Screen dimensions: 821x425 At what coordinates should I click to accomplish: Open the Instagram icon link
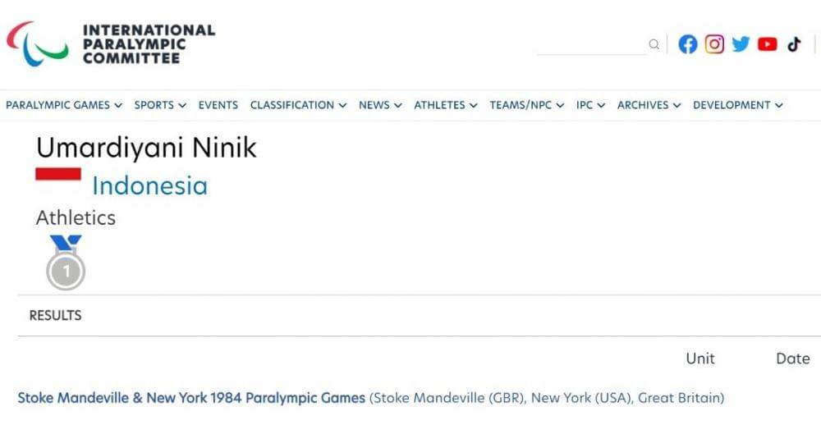(715, 44)
